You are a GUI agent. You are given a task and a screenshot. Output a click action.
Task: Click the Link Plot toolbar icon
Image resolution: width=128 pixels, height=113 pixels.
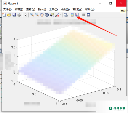[x=66, y=15]
